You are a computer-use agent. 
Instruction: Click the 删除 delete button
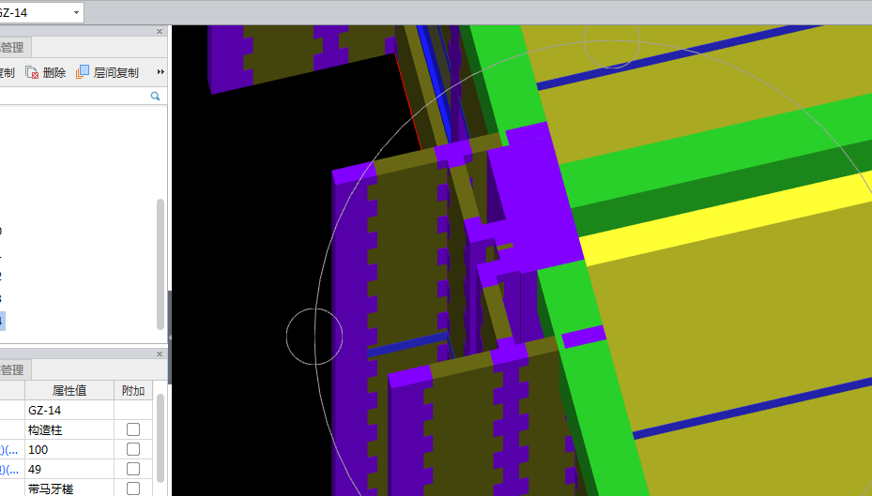(46, 72)
